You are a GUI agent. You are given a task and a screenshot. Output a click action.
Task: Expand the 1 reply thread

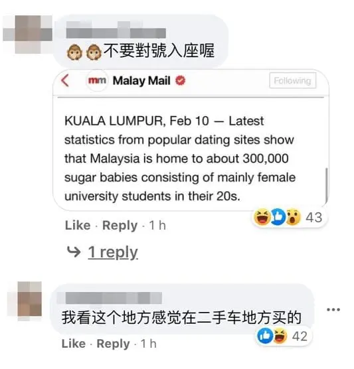click(x=113, y=252)
